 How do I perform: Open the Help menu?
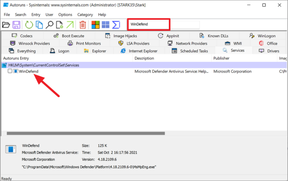point(102,15)
